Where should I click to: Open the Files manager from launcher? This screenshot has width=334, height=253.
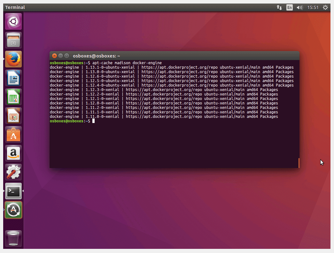[13, 40]
